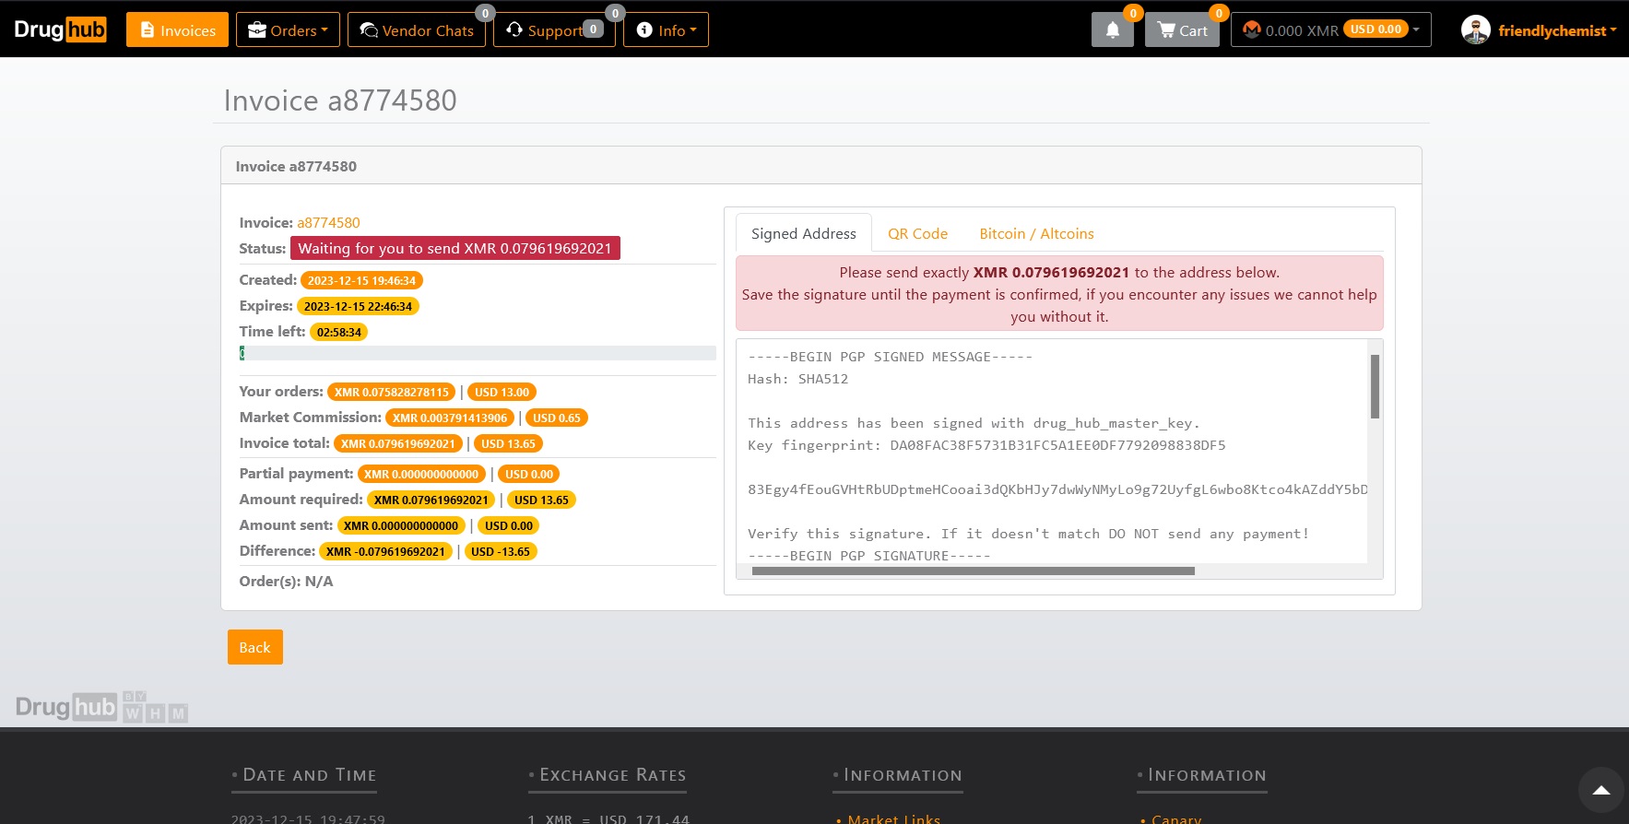Click the a8774580 invoice link
Viewport: 1629px width, 824px height.
point(328,222)
